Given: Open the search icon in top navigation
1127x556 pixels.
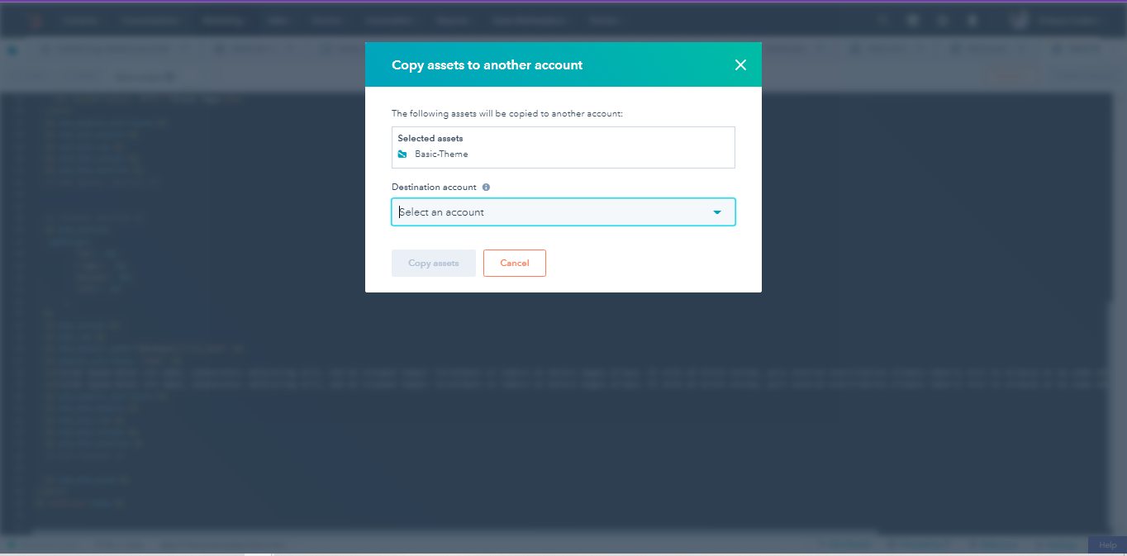Looking at the screenshot, I should [x=883, y=21].
